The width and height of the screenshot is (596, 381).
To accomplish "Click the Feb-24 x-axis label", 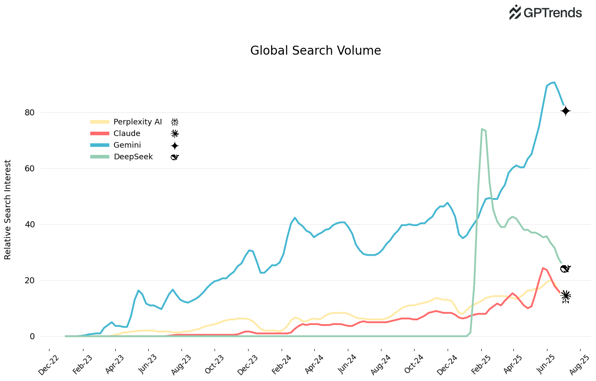I will click(281, 365).
